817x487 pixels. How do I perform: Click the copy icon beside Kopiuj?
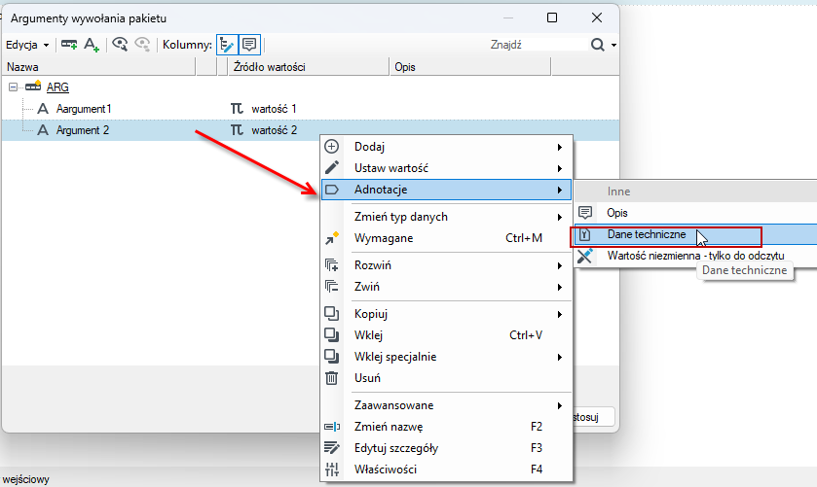click(332, 314)
